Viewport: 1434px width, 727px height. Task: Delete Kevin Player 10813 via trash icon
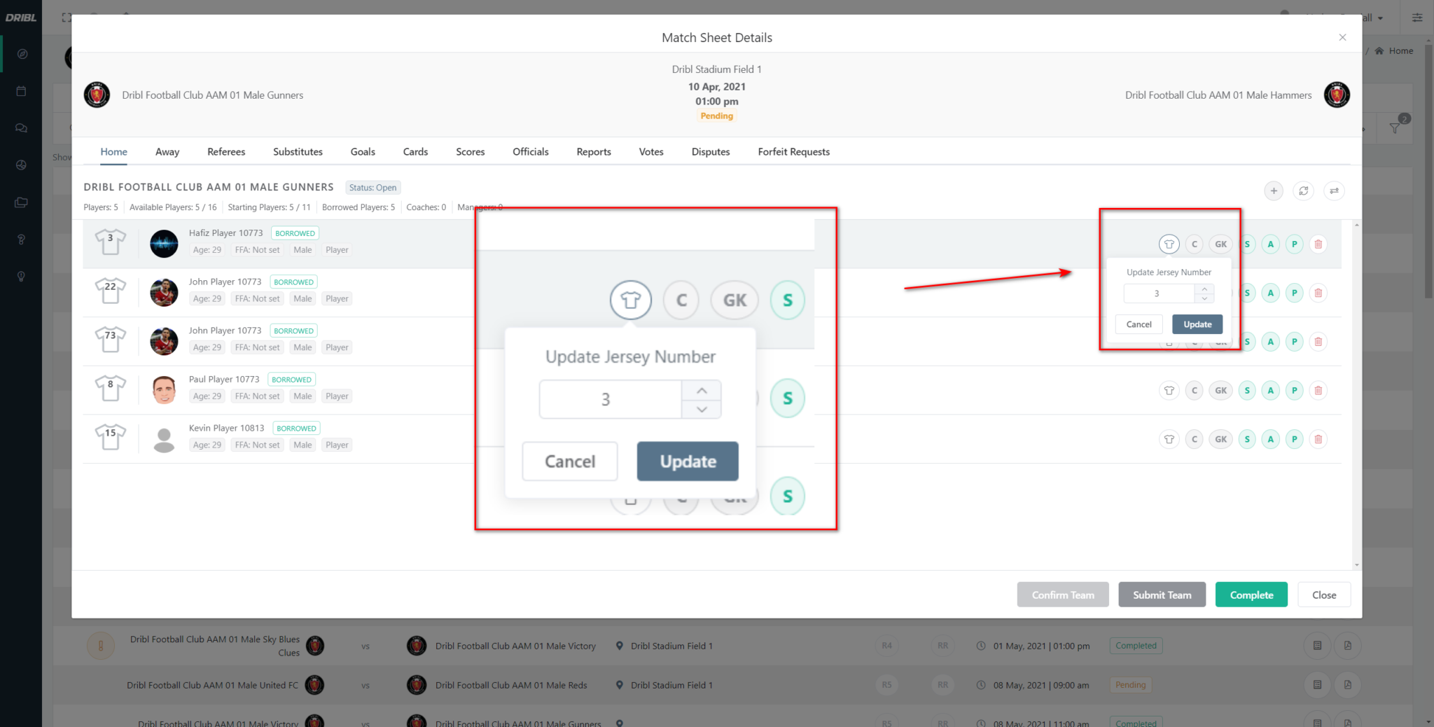1318,439
